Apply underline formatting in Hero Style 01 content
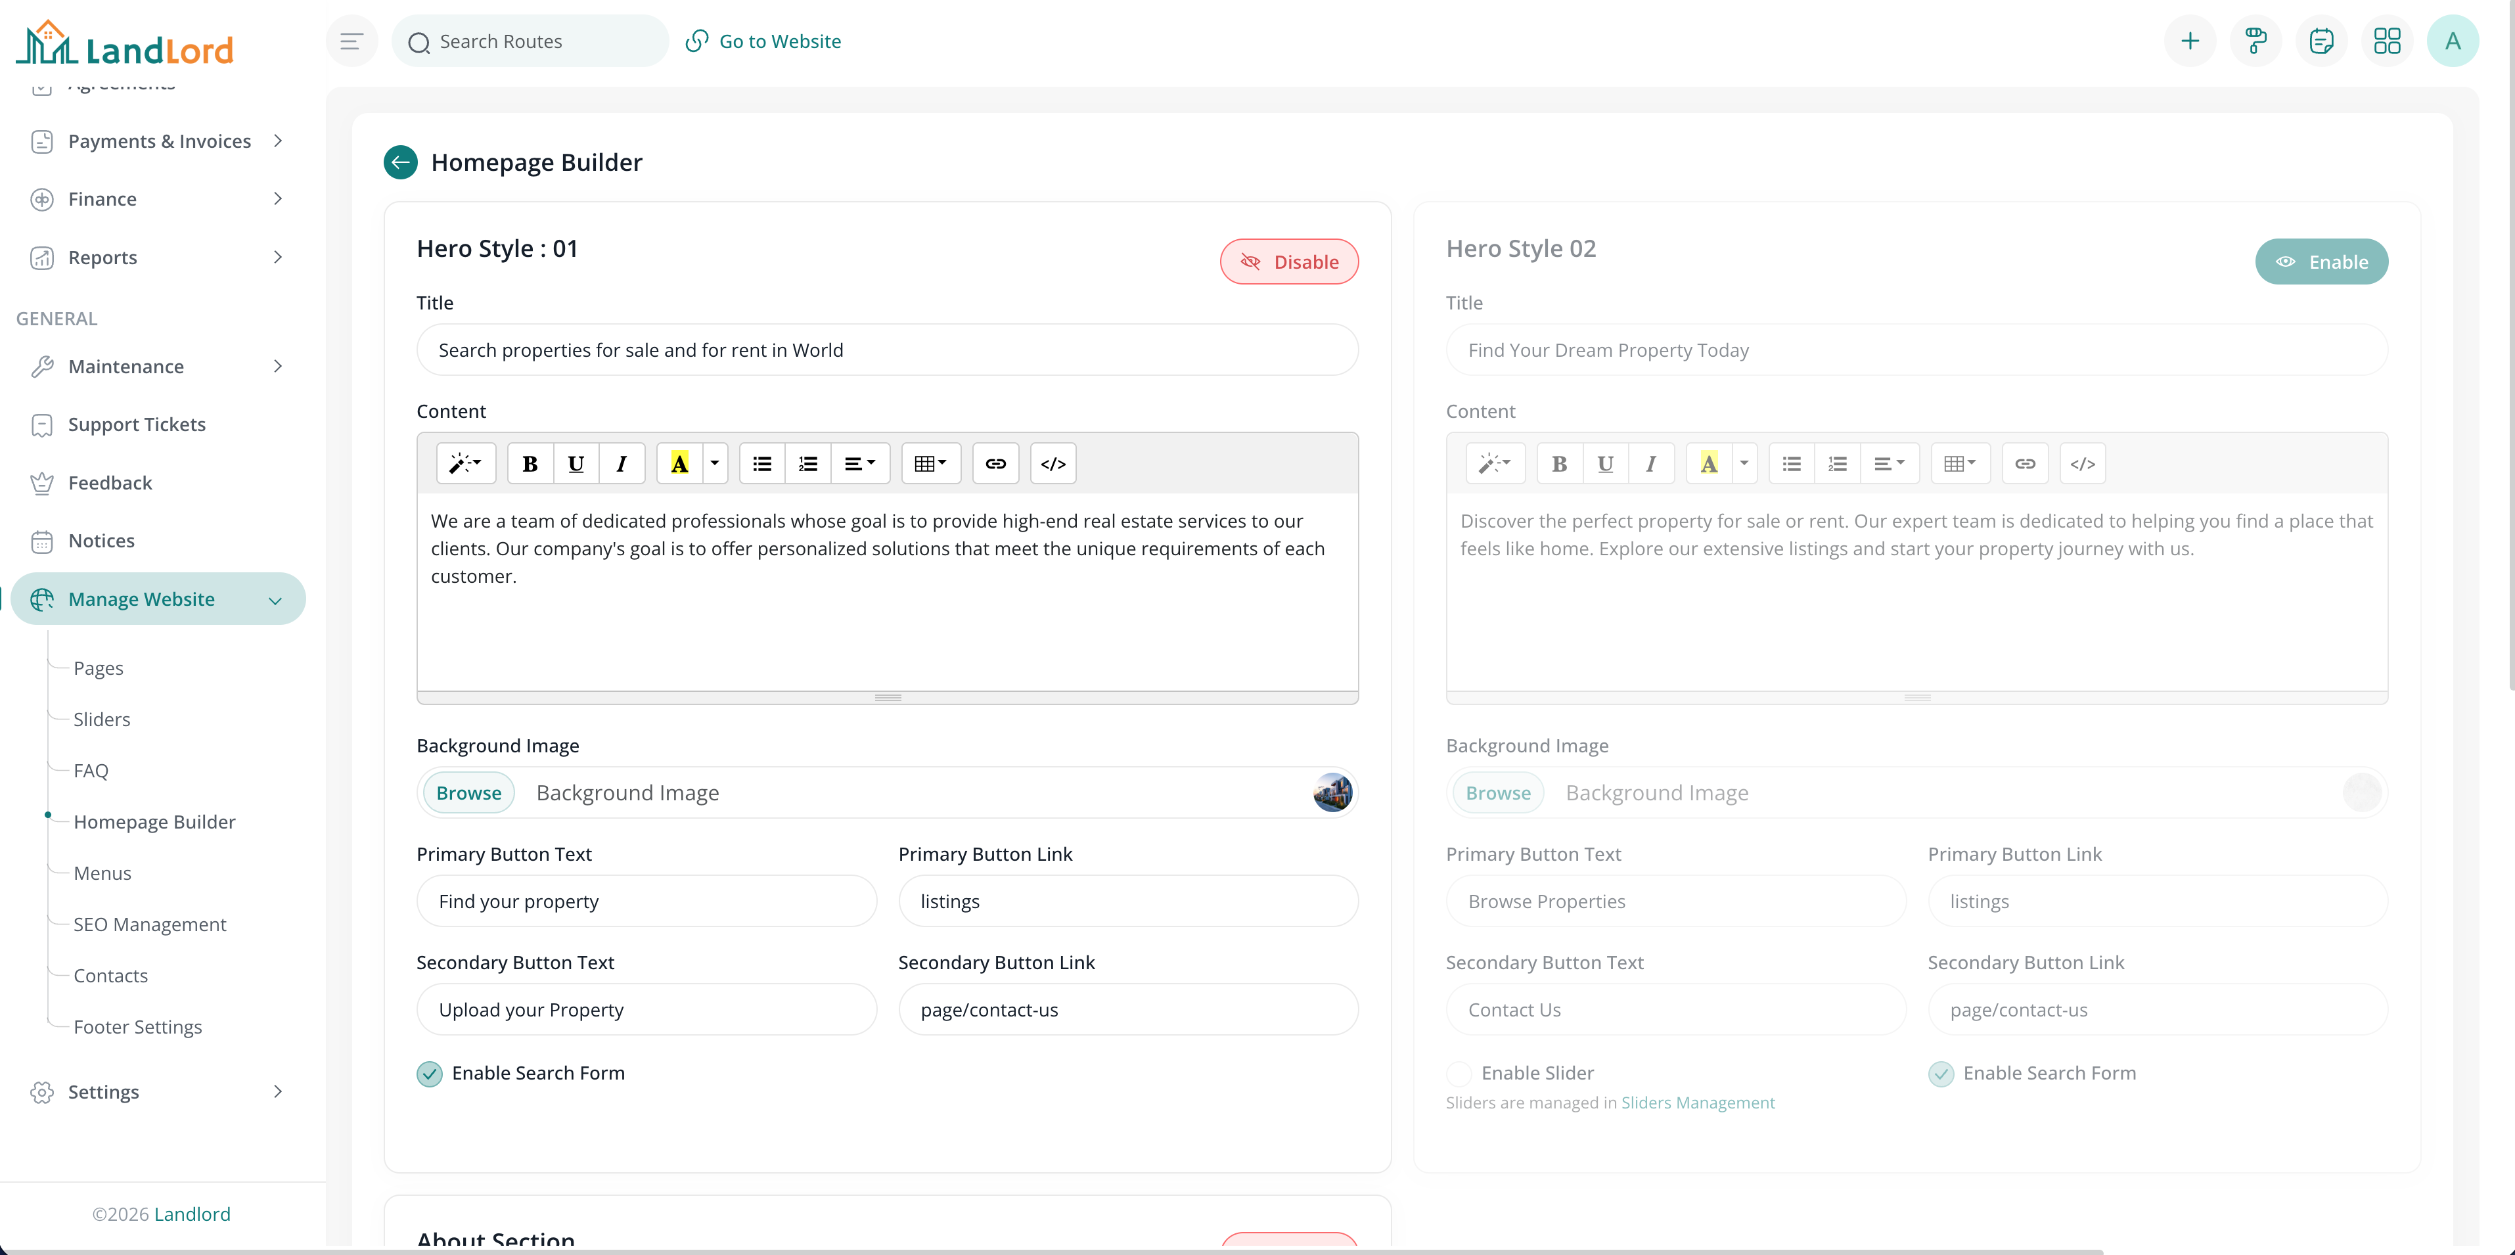Image resolution: width=2515 pixels, height=1255 pixels. pos(576,463)
